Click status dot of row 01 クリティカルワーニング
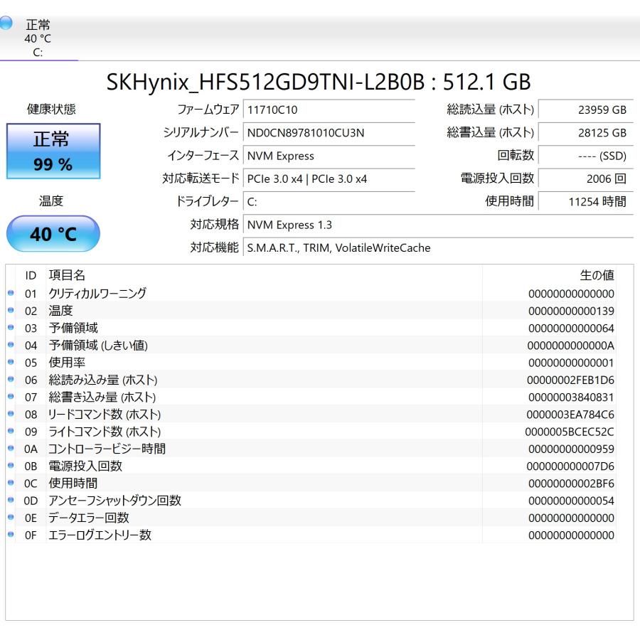Image resolution: width=640 pixels, height=640 pixels. click(11, 293)
